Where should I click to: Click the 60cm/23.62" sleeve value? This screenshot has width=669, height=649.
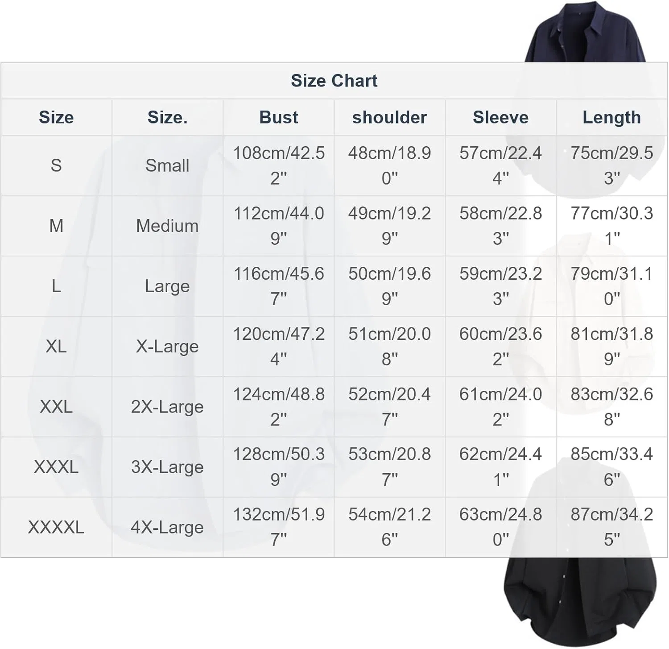(x=500, y=346)
